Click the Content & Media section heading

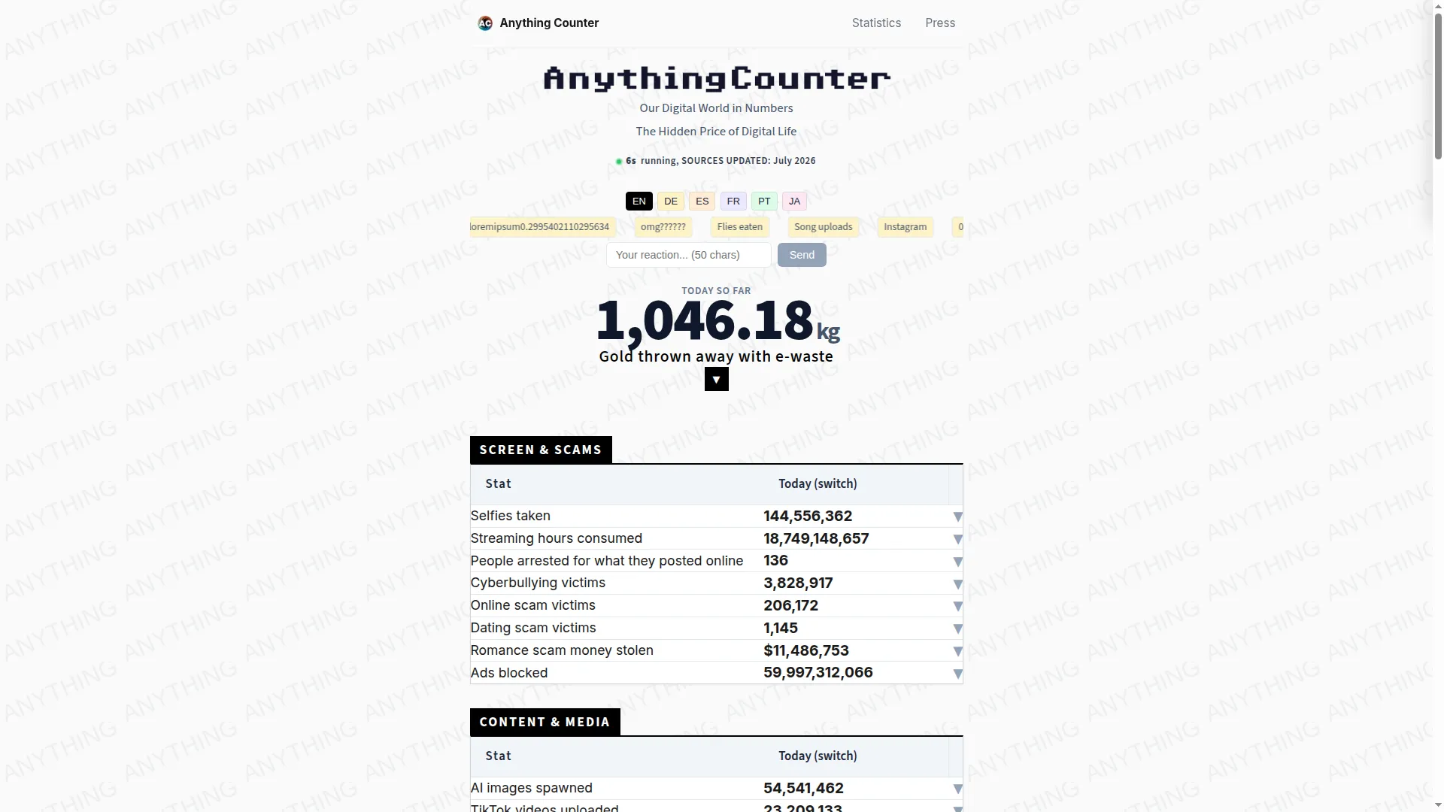[x=545, y=722]
